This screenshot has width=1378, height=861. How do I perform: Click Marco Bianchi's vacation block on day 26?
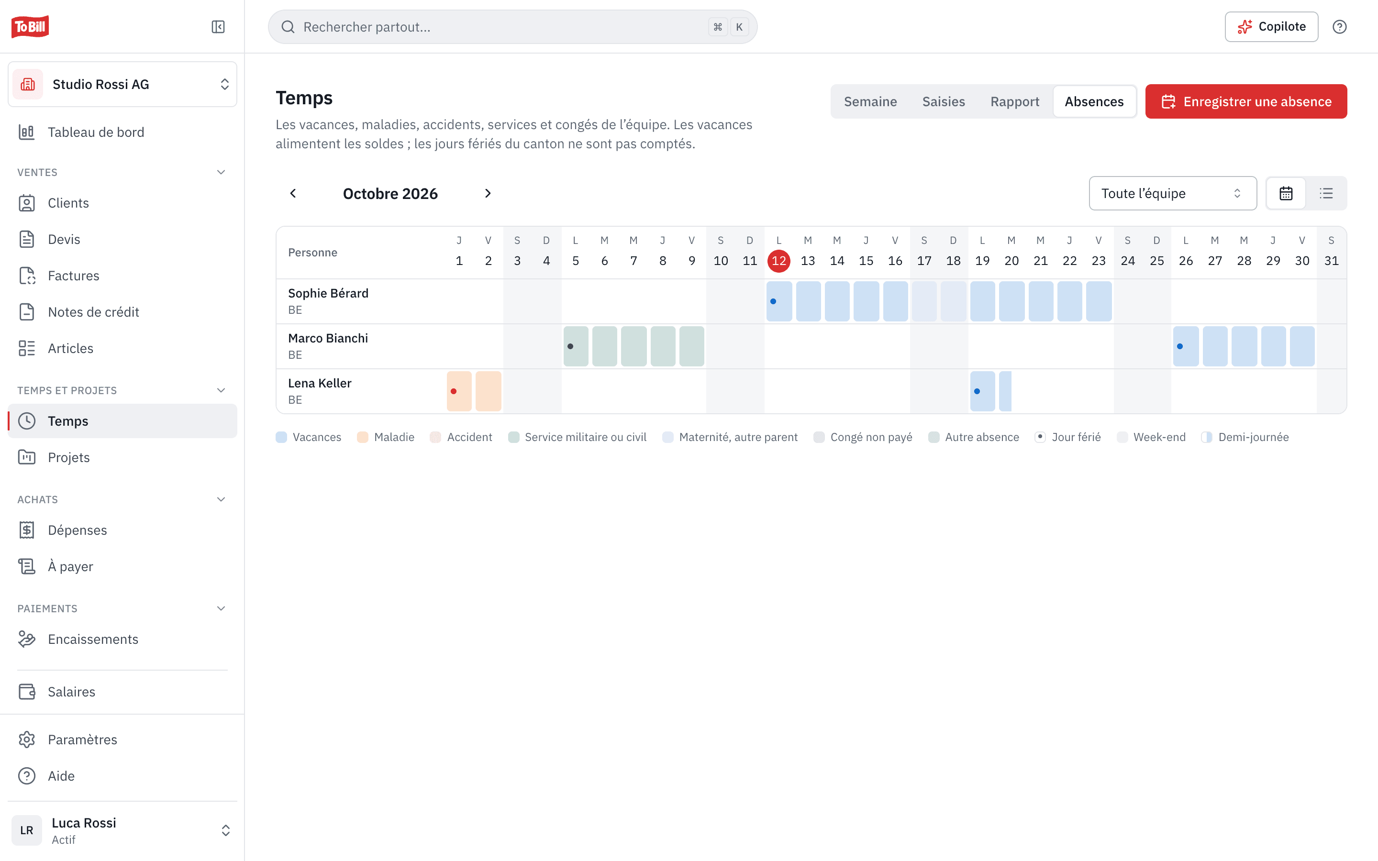click(x=1186, y=346)
